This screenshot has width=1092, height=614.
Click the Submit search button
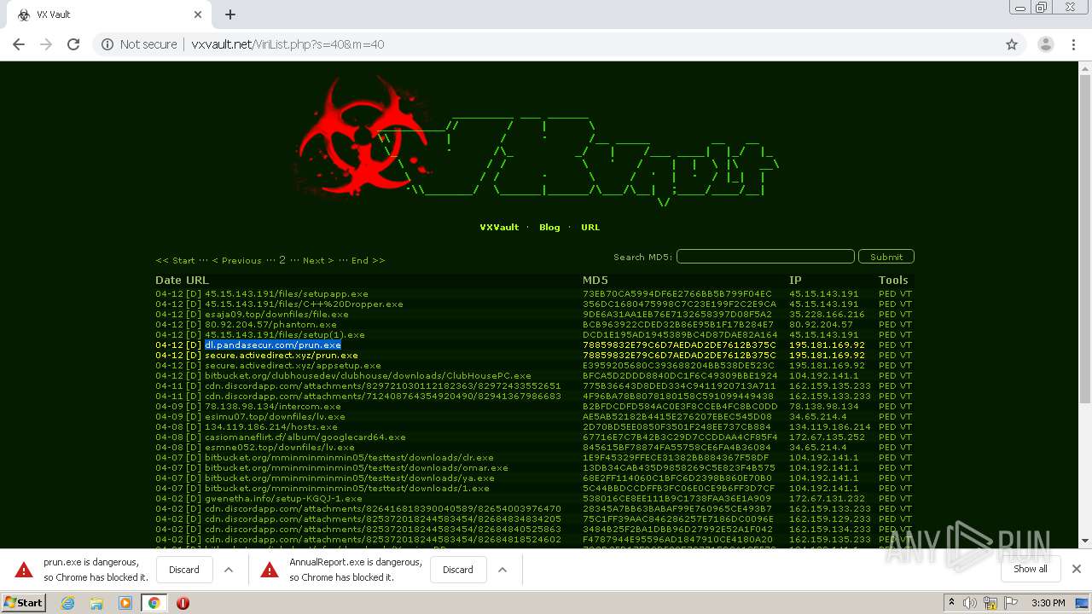[x=886, y=257]
